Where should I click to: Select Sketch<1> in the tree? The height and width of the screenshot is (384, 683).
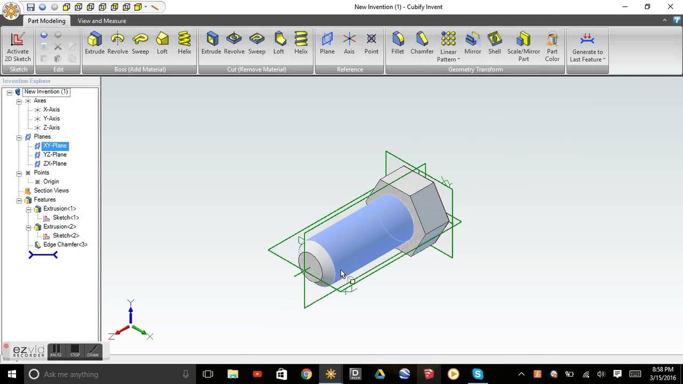pyautogui.click(x=66, y=218)
